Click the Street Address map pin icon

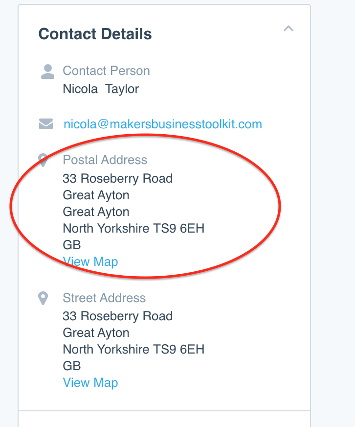(x=44, y=298)
